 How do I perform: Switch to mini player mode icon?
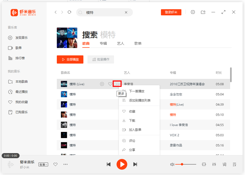click(x=203, y=12)
